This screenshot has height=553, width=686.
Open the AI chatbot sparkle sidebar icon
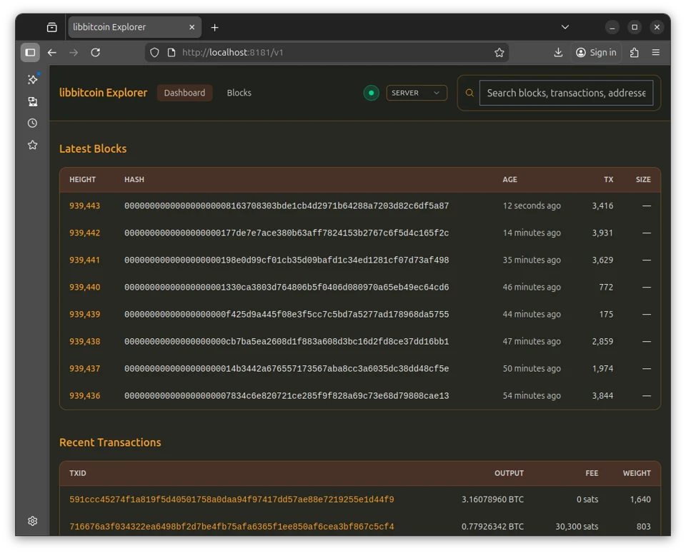tap(33, 79)
